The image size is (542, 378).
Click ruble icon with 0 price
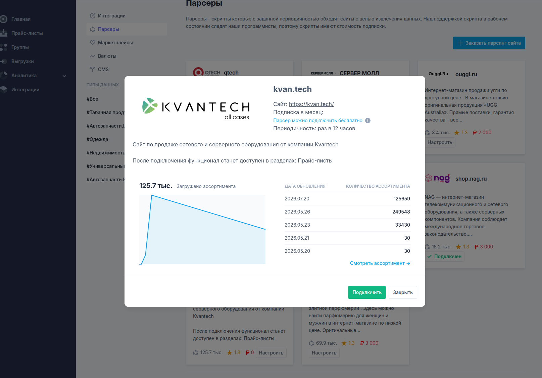click(x=248, y=352)
